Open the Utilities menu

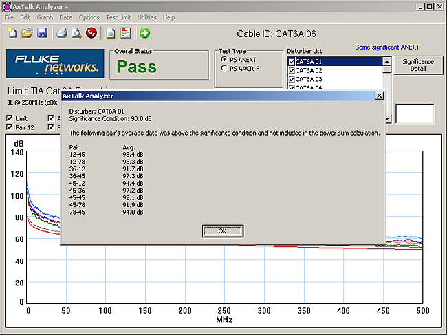point(146,17)
